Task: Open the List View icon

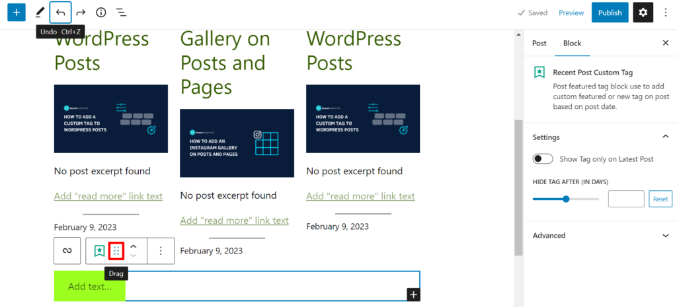Action: [122, 13]
